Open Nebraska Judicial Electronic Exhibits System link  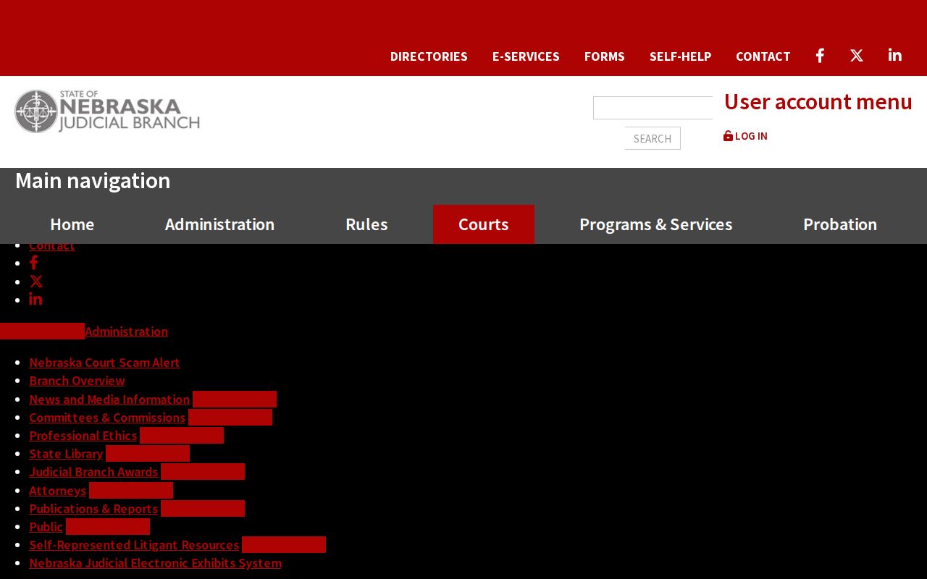155,563
